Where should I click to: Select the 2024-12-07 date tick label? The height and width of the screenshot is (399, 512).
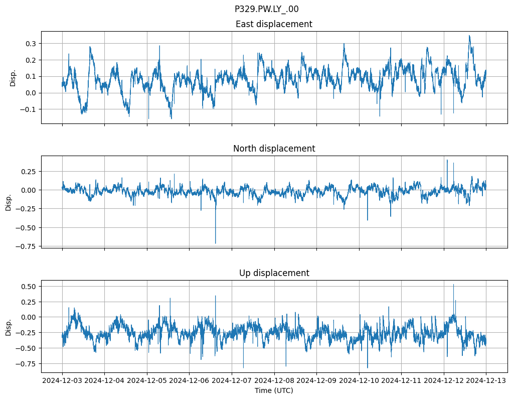pyautogui.click(x=232, y=381)
